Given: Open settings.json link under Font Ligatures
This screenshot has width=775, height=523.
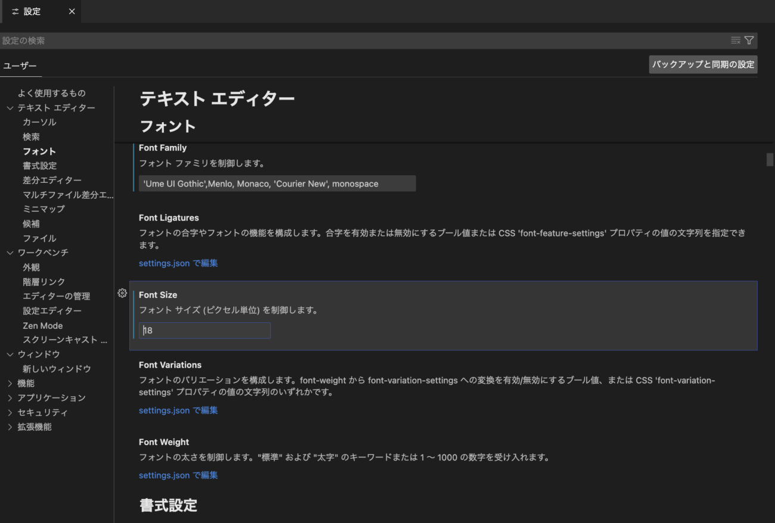Looking at the screenshot, I should 178,263.
